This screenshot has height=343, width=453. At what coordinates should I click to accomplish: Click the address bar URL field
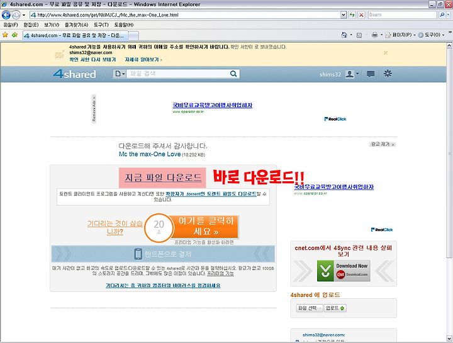pos(185,14)
